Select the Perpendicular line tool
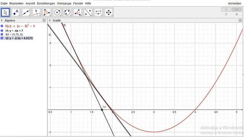This screenshot has height=137, width=244. click(x=36, y=13)
